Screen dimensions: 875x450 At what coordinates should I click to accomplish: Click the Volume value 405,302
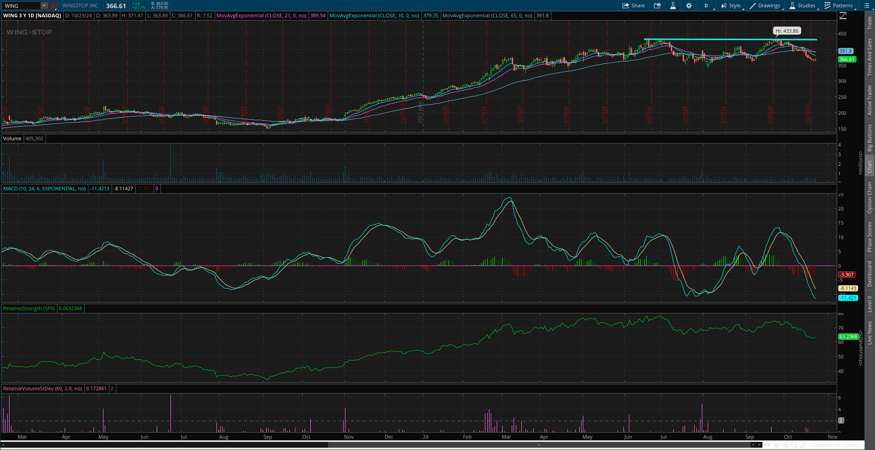click(x=35, y=138)
